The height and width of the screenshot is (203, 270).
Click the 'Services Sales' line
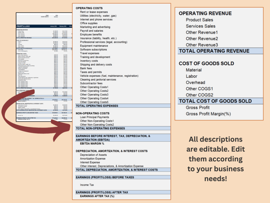[x=200, y=26]
